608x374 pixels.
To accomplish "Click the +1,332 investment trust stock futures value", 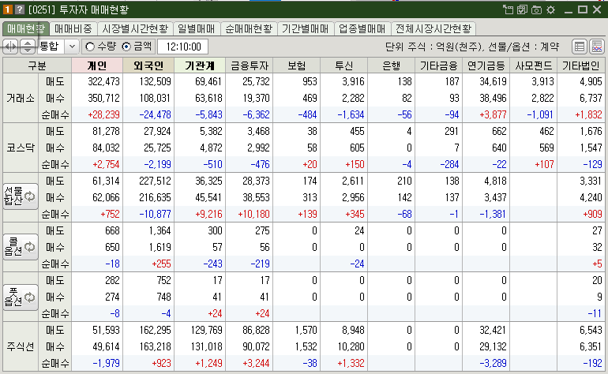I will pos(351,363).
